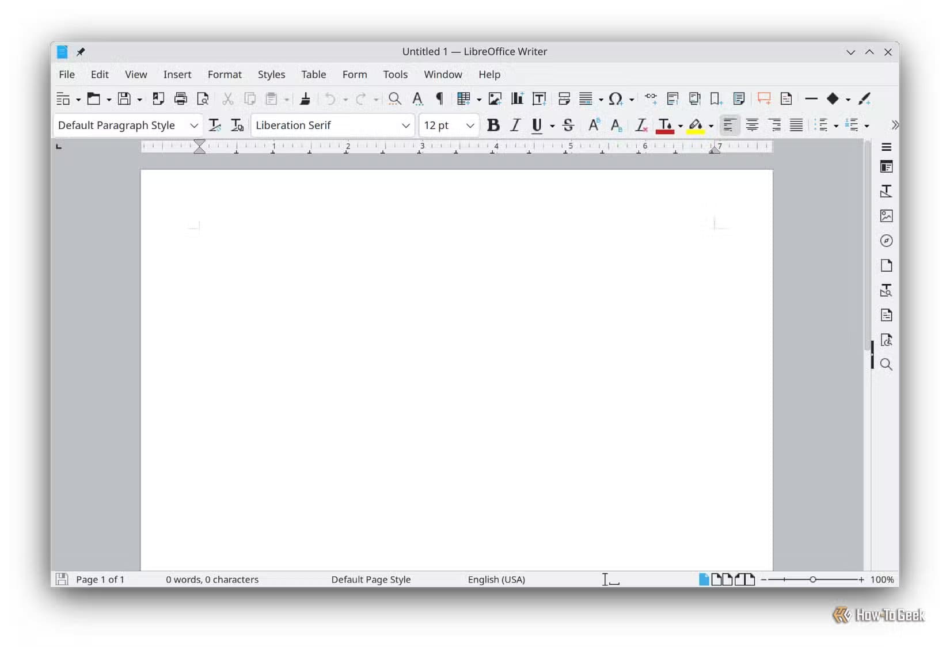The height and width of the screenshot is (647, 950).
Task: Toggle Bold formatting
Action: [x=493, y=125]
